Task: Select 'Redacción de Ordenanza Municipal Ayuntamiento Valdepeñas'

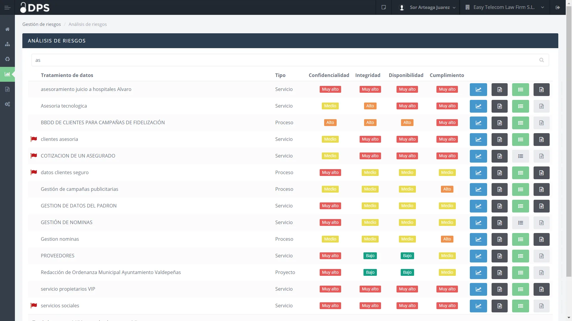Action: tap(111, 272)
